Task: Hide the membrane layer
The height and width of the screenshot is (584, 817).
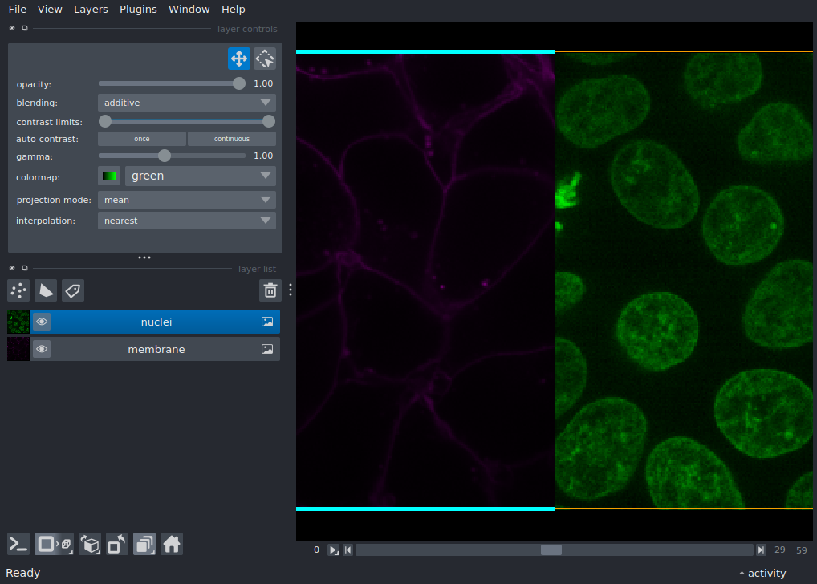Action: pos(42,349)
